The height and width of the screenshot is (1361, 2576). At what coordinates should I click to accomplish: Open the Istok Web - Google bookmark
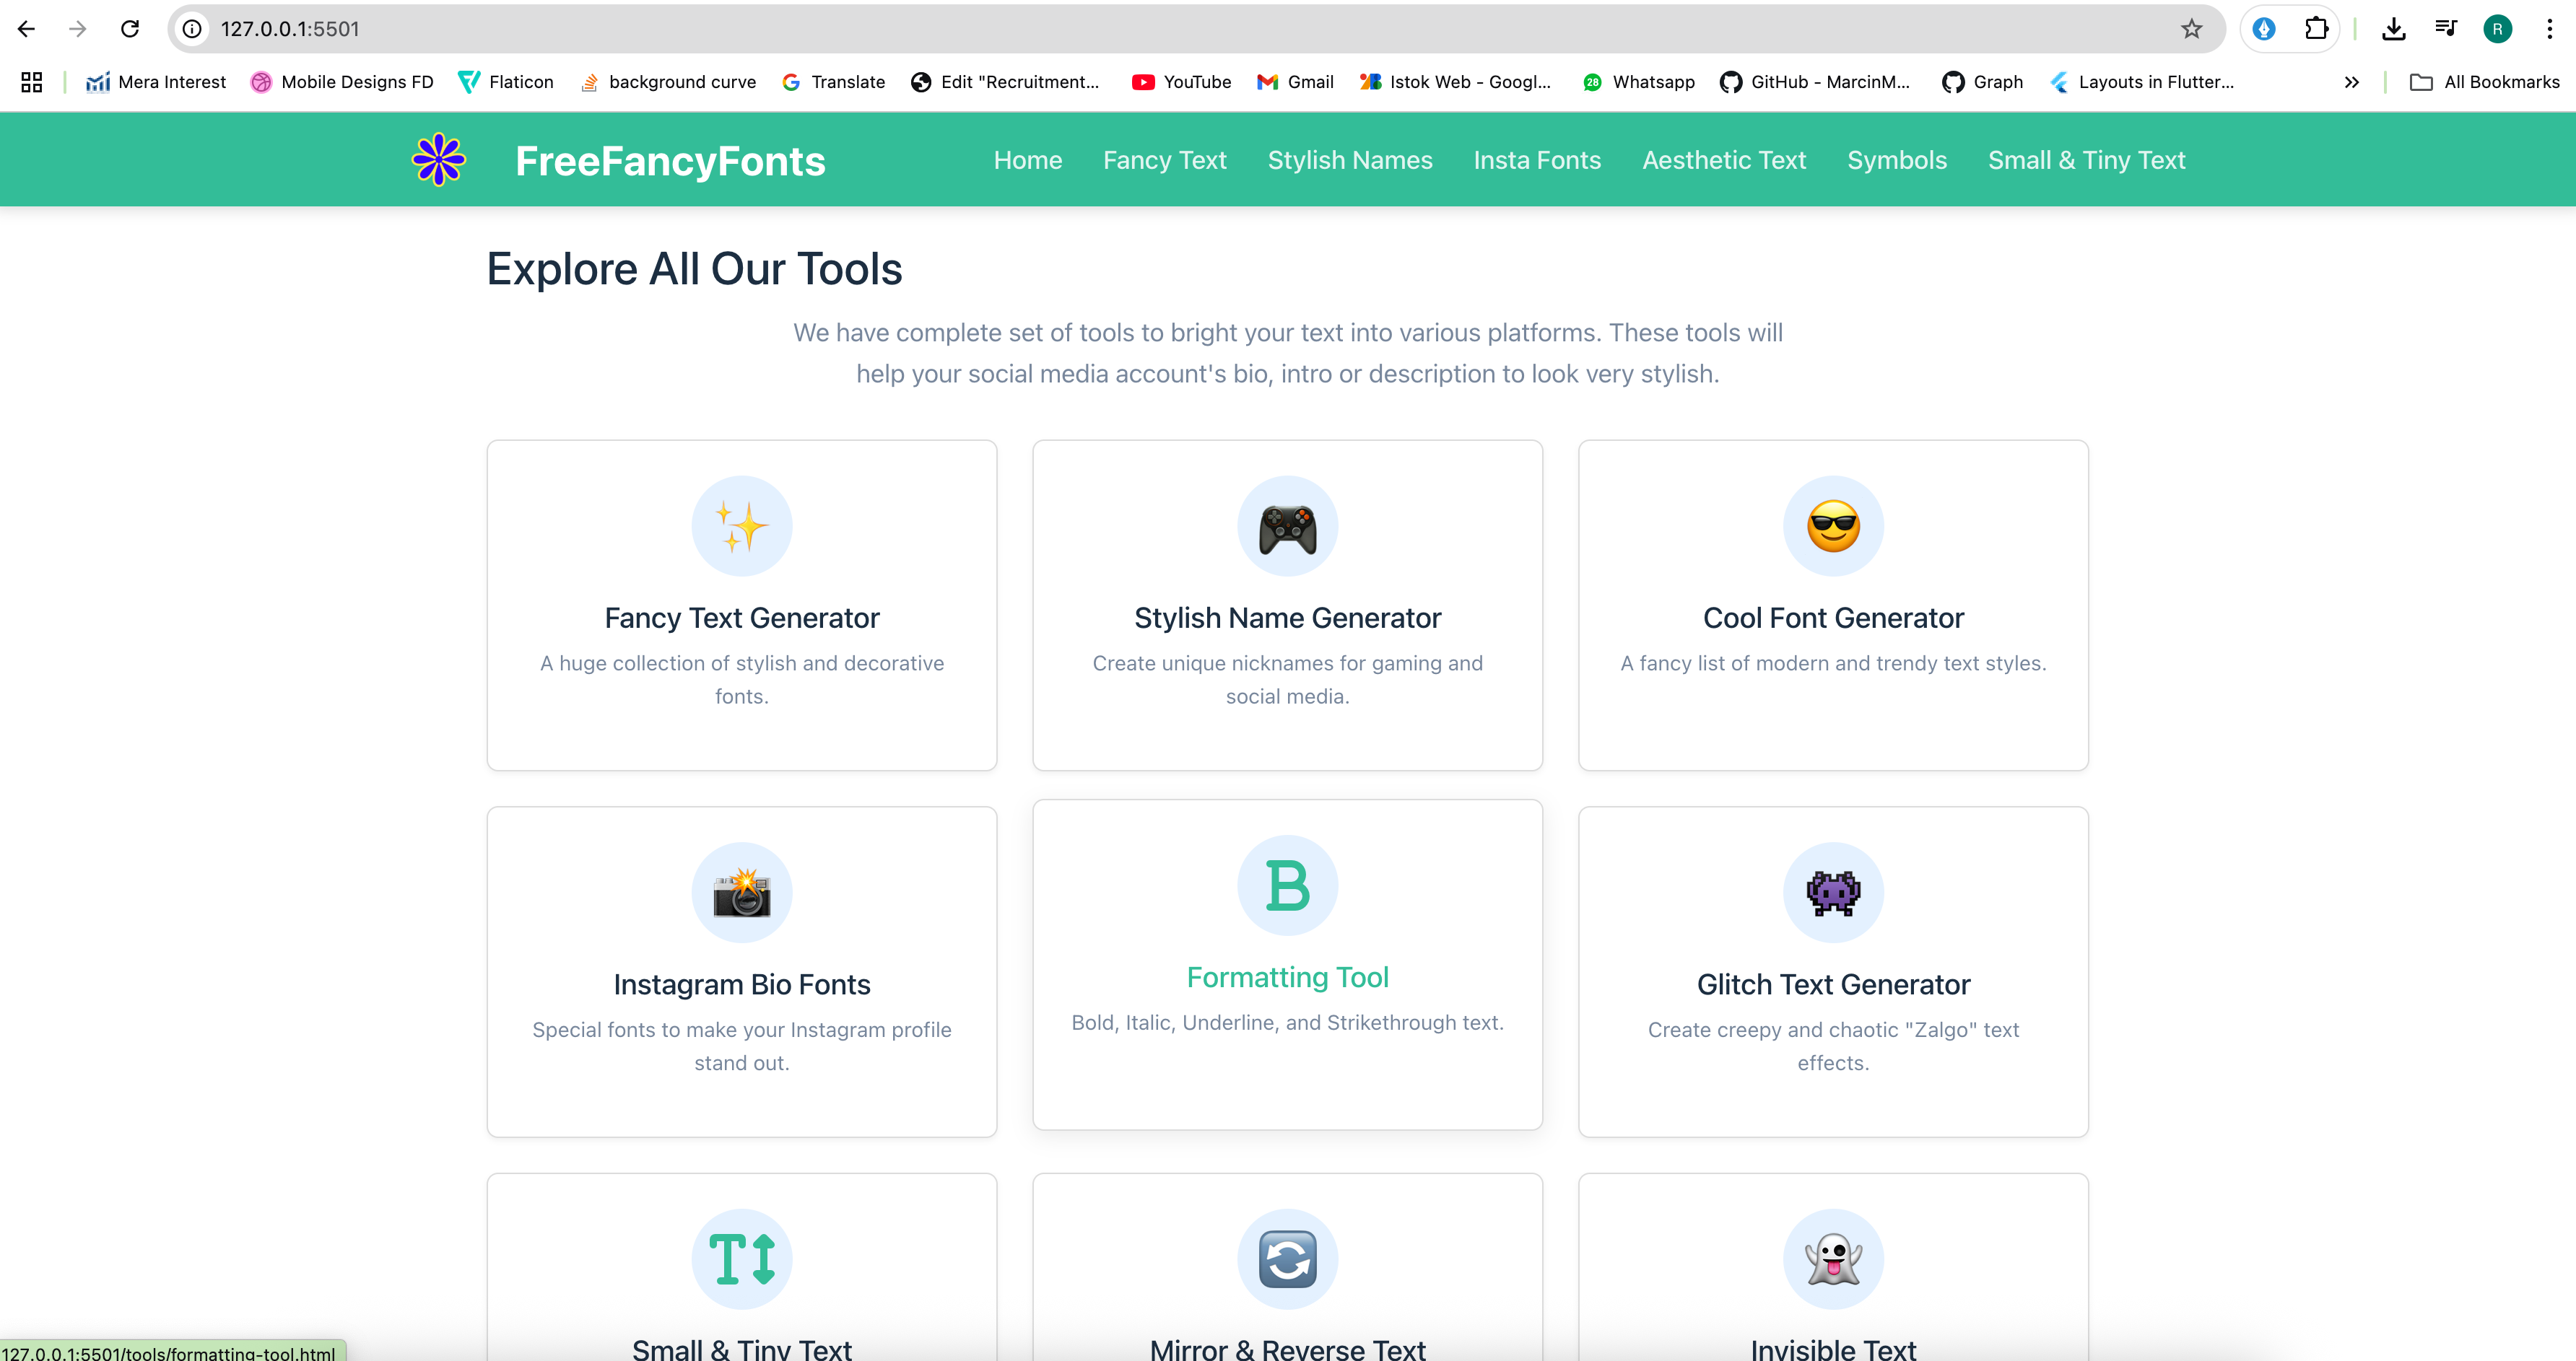pyautogui.click(x=1455, y=82)
